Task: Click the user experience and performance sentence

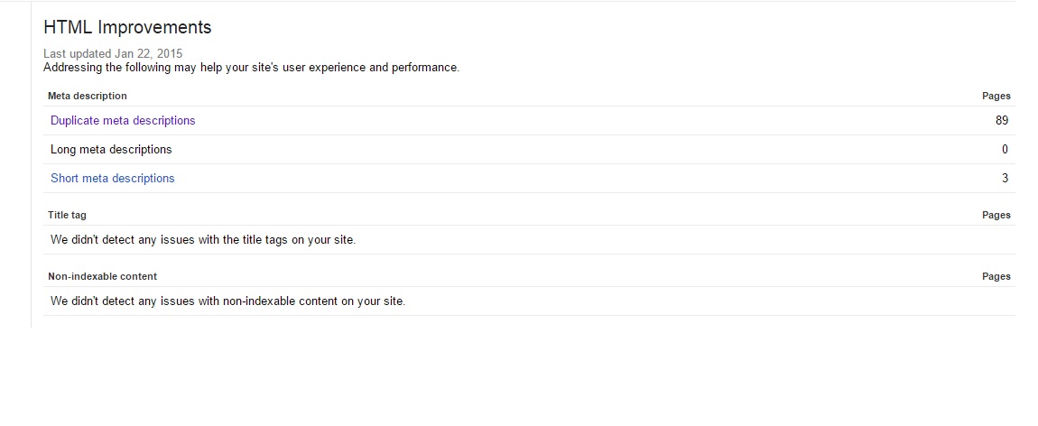Action: pos(252,68)
